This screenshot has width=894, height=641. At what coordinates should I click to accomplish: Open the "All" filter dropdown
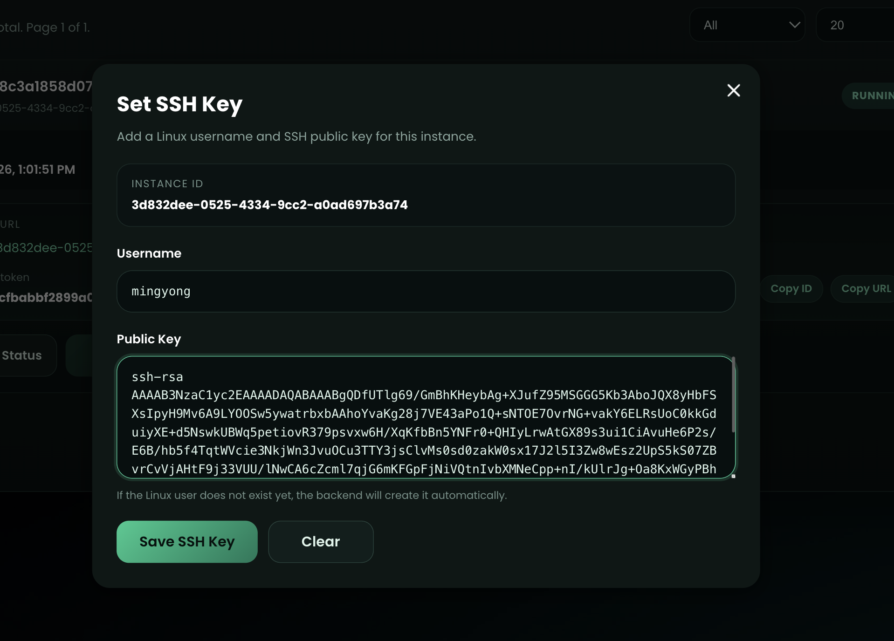click(747, 25)
